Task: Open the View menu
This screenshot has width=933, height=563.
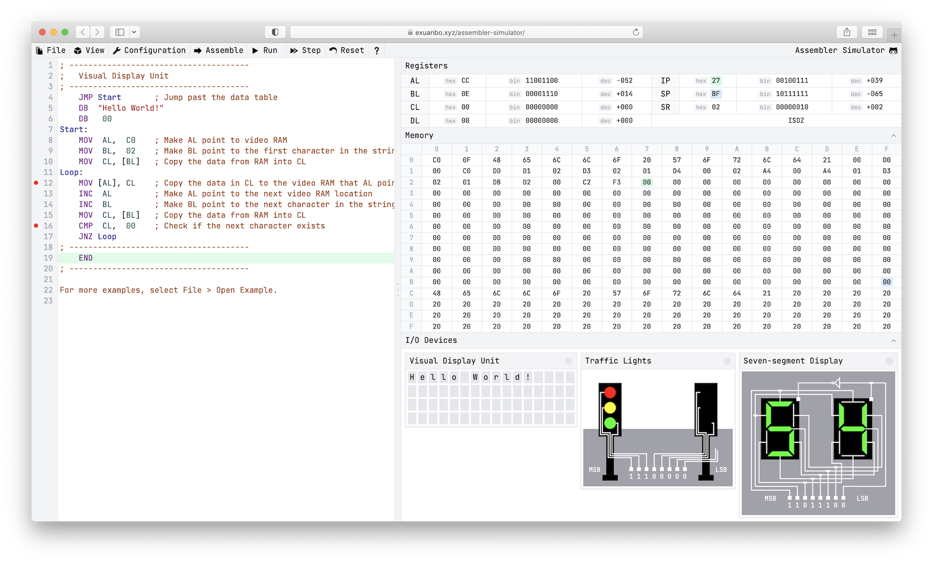Action: point(89,50)
